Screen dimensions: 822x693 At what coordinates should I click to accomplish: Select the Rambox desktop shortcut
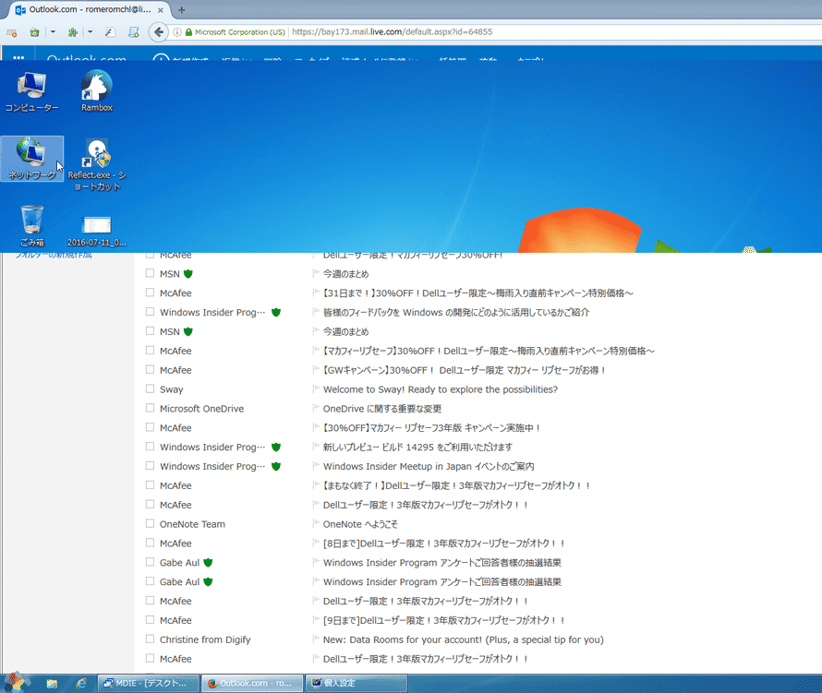point(97,91)
